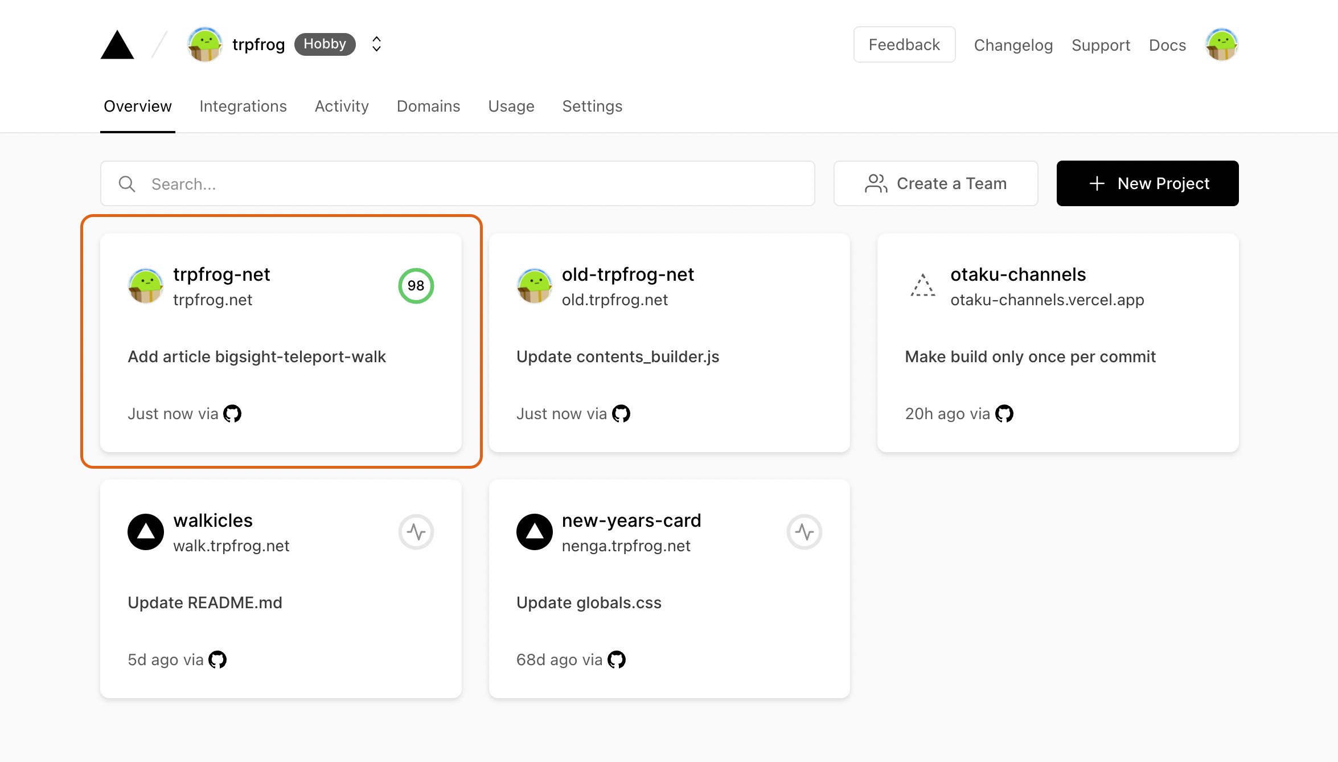The width and height of the screenshot is (1338, 762).
Task: Click the Create a Team button
Action: 935,183
